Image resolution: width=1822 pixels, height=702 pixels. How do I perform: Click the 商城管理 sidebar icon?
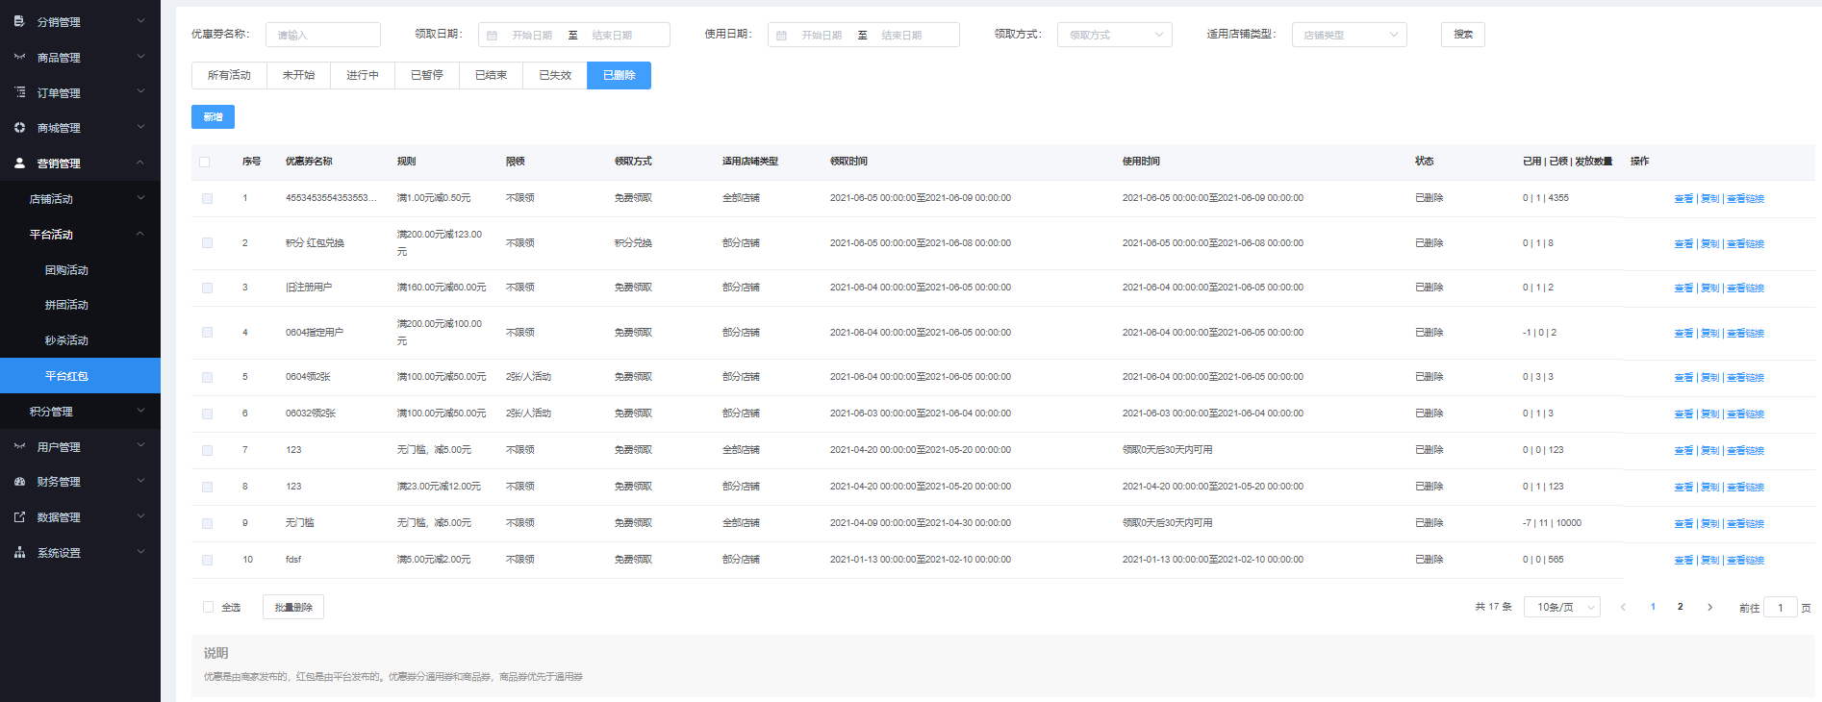coord(19,127)
